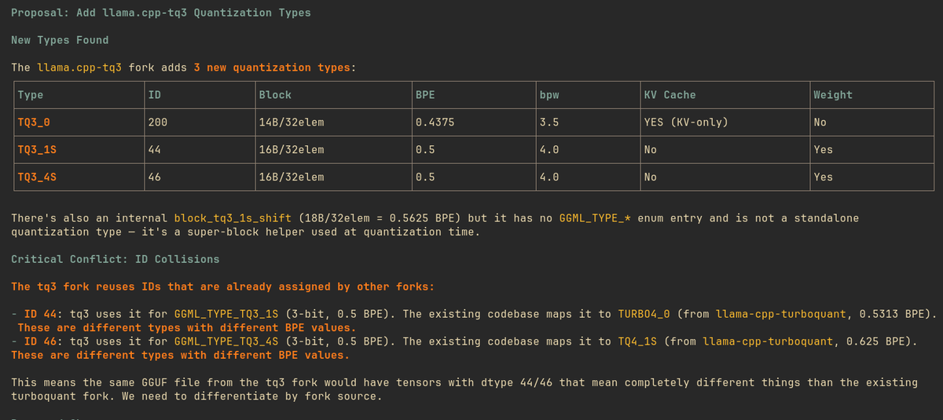The image size is (943, 420).
Task: Select the ID cell "46" in the table
Action: [x=155, y=177]
